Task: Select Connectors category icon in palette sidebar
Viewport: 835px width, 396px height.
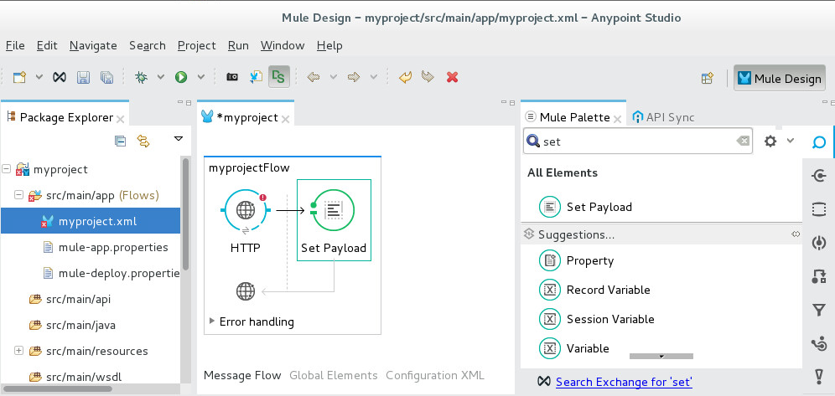Action: coord(819,175)
